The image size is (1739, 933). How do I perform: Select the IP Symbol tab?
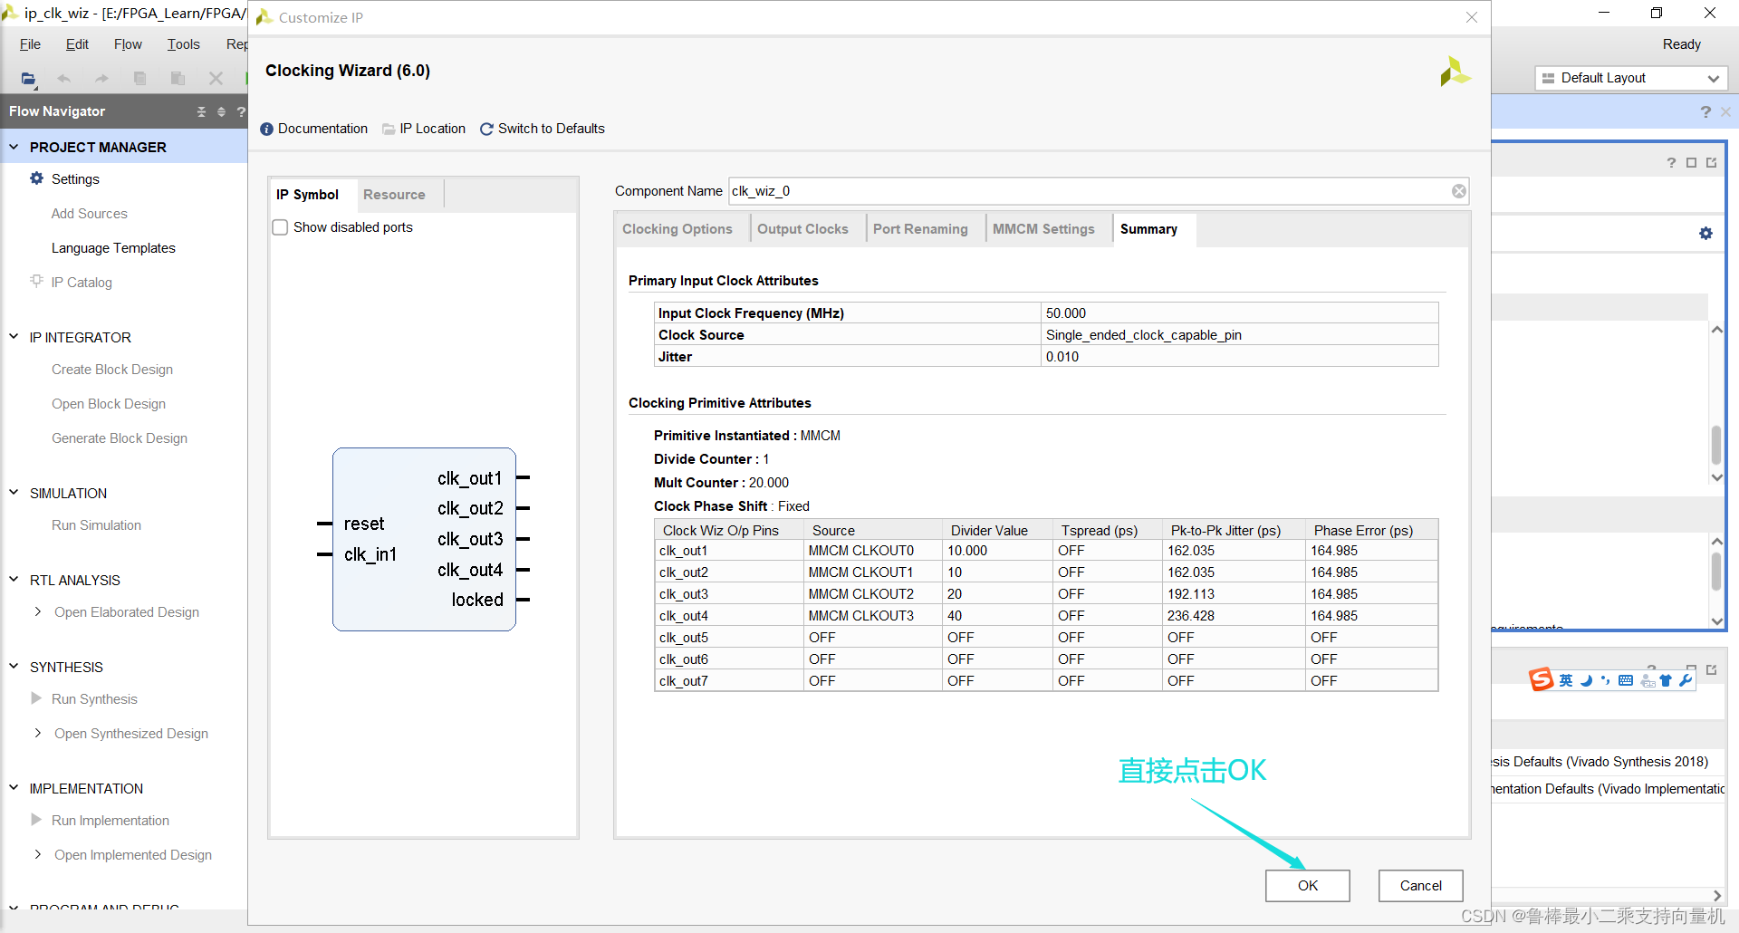click(307, 195)
